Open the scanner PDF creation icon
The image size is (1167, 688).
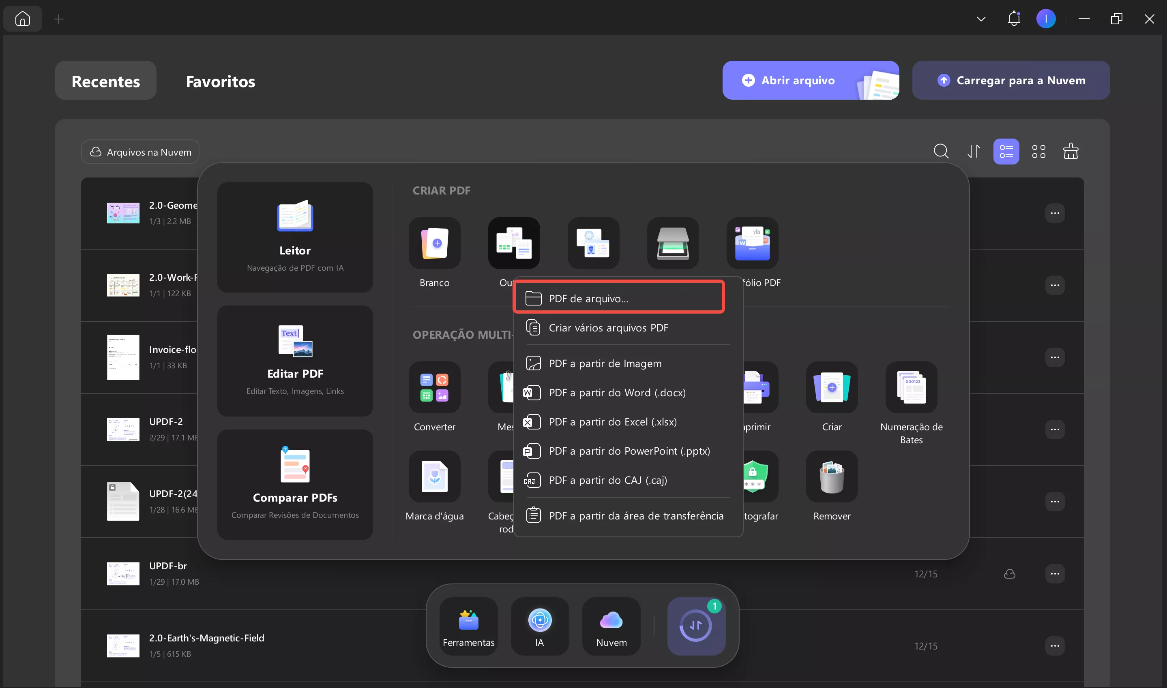point(672,243)
